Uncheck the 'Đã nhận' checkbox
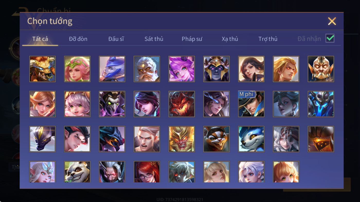Image resolution: width=360 pixels, height=202 pixels. (330, 39)
